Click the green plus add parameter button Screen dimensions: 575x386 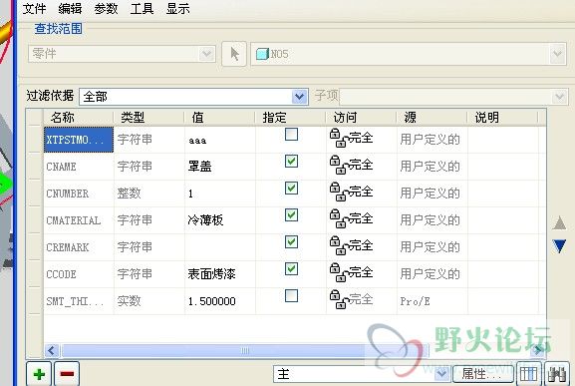(x=39, y=374)
